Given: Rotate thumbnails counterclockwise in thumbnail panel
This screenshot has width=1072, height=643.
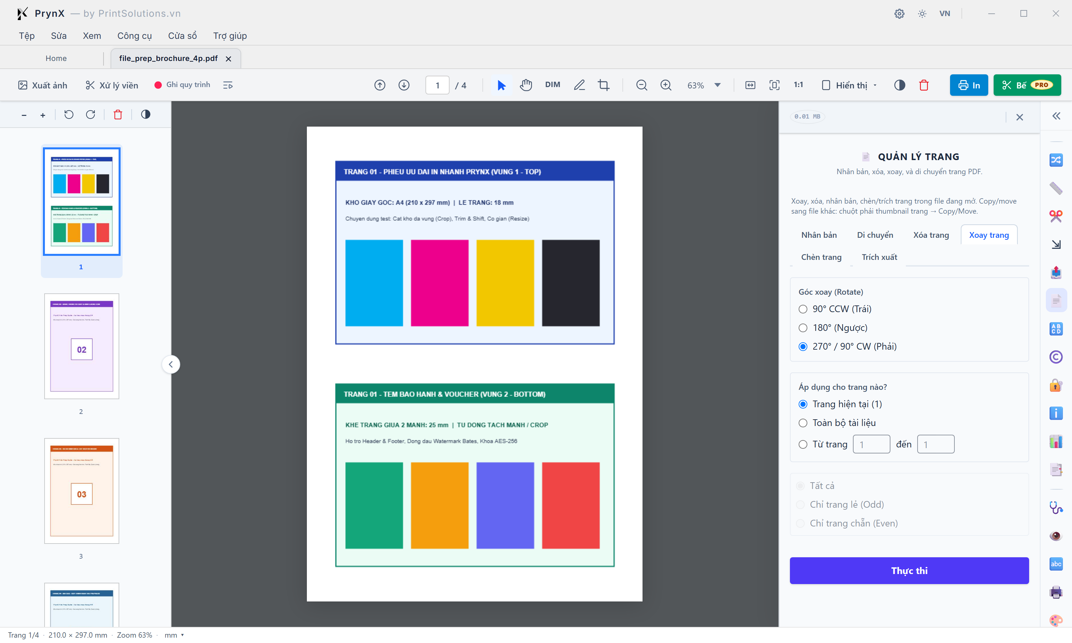Looking at the screenshot, I should (69, 115).
